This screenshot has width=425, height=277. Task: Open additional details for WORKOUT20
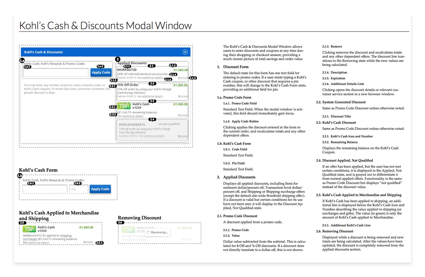coord(152,78)
